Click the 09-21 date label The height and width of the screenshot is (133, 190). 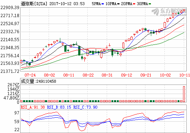tap(146, 75)
